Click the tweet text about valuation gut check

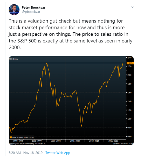click(71, 34)
